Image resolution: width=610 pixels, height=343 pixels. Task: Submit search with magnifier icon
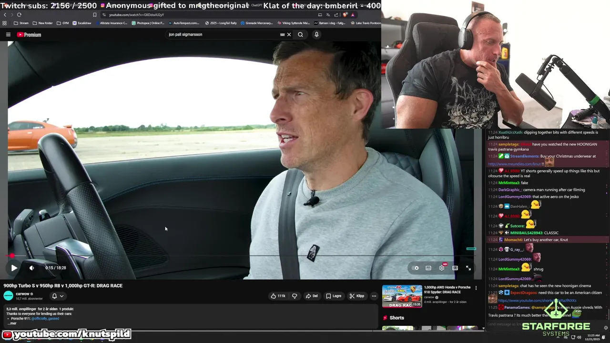coord(300,34)
